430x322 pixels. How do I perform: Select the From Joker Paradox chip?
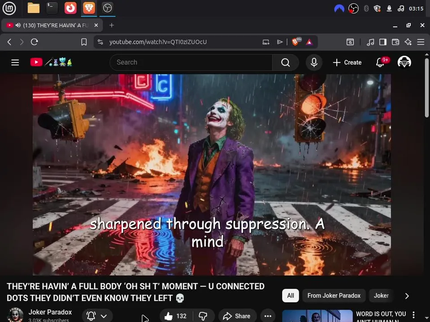coord(334,296)
